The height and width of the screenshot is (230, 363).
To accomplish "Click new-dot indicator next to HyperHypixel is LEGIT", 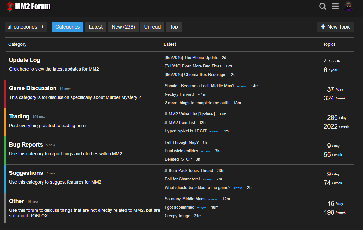I will click(210, 131).
